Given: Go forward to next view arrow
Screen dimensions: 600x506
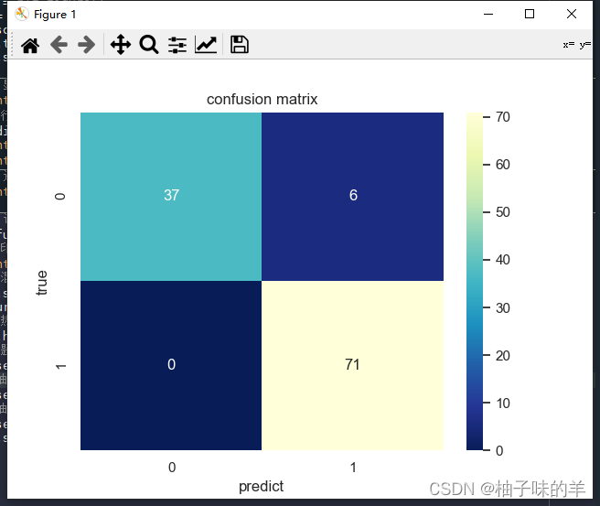Looking at the screenshot, I should click(87, 45).
